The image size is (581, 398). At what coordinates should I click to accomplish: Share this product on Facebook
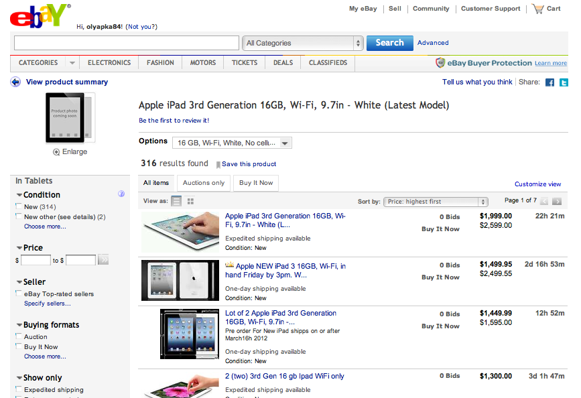(550, 82)
